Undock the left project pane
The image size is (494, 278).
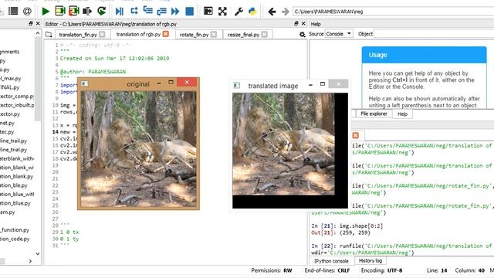(31, 24)
